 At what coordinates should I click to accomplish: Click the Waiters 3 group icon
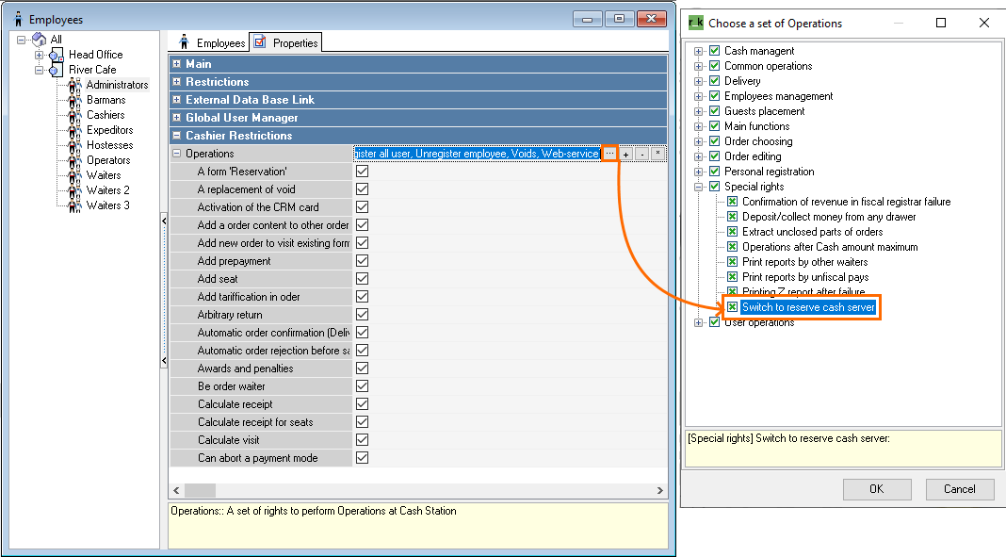coord(75,205)
